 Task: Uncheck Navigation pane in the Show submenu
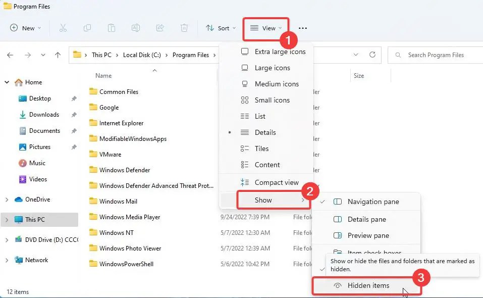(373, 201)
